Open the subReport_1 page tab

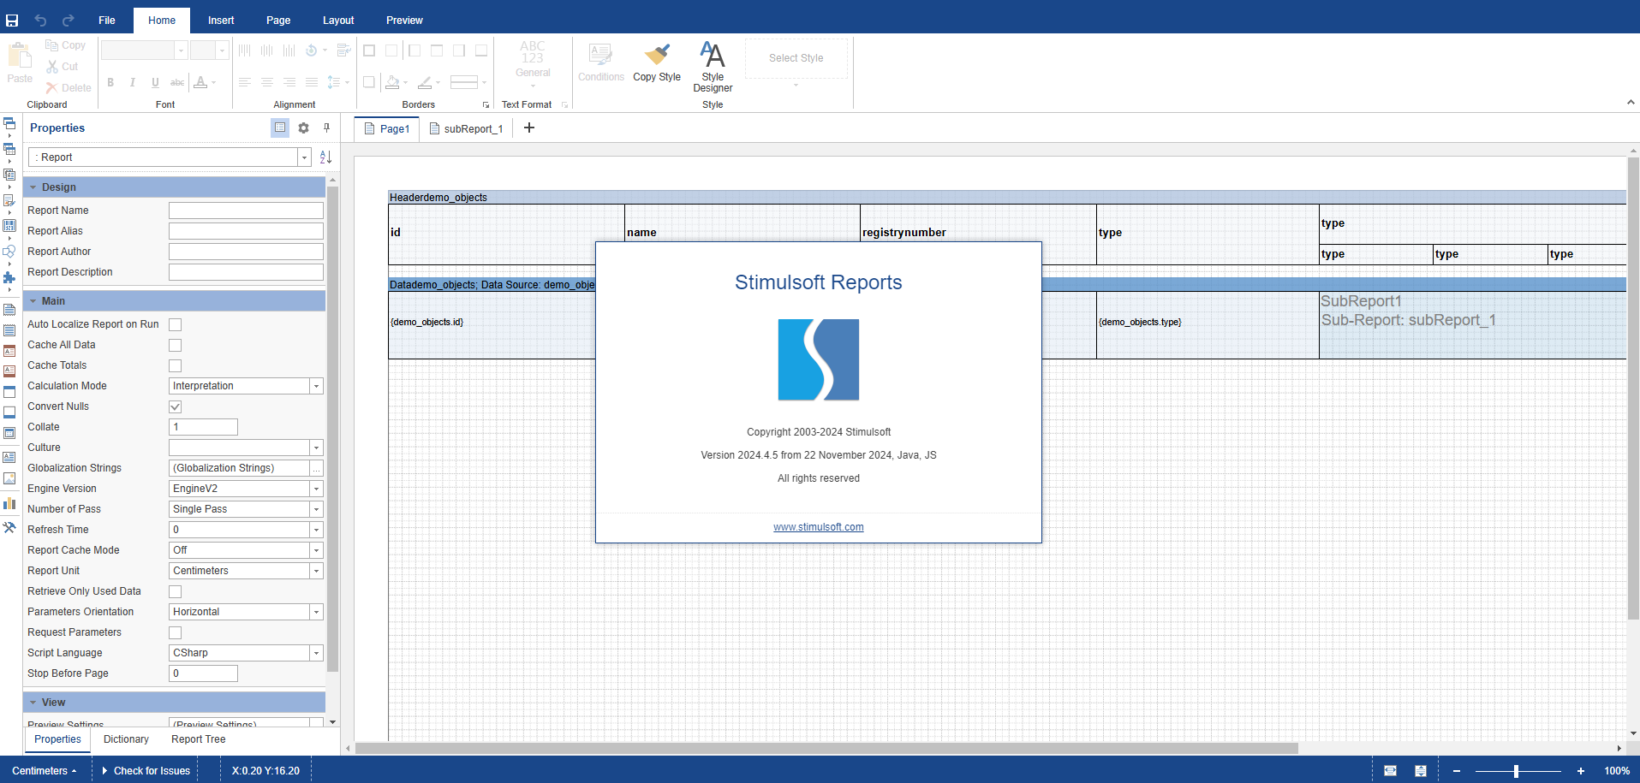click(x=467, y=128)
